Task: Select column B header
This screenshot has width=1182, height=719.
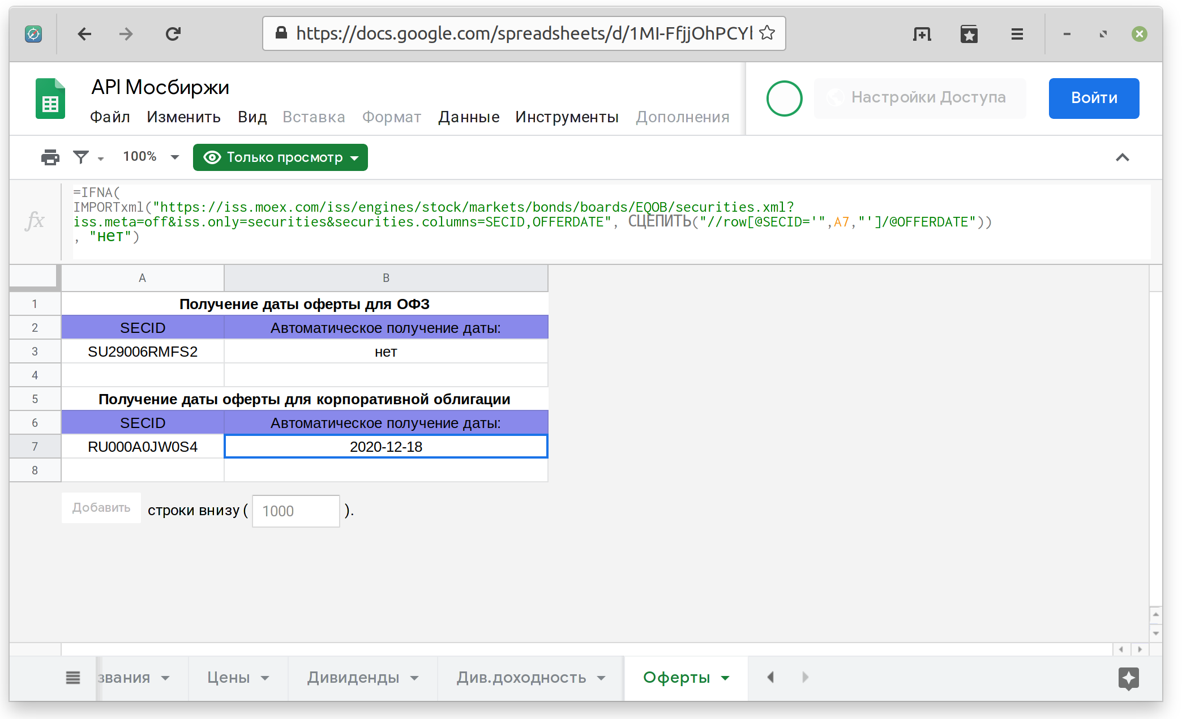Action: click(x=386, y=278)
